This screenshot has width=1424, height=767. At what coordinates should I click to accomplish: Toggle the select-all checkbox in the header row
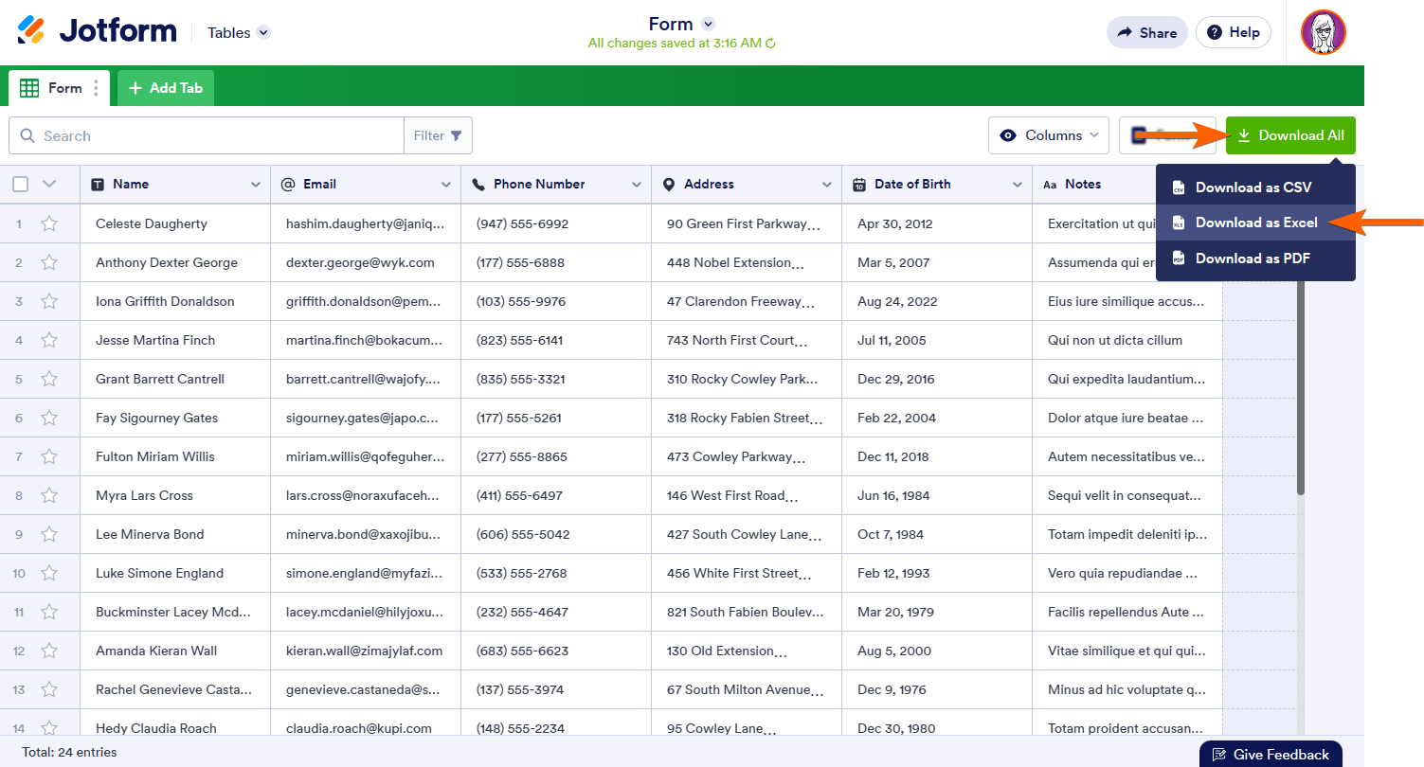[x=20, y=184]
